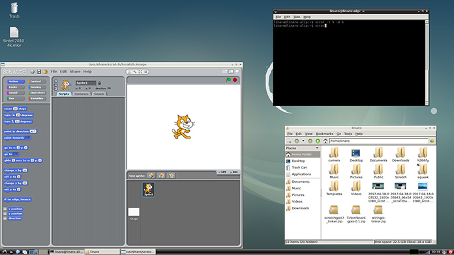Select the Pen block category

click(x=16, y=98)
